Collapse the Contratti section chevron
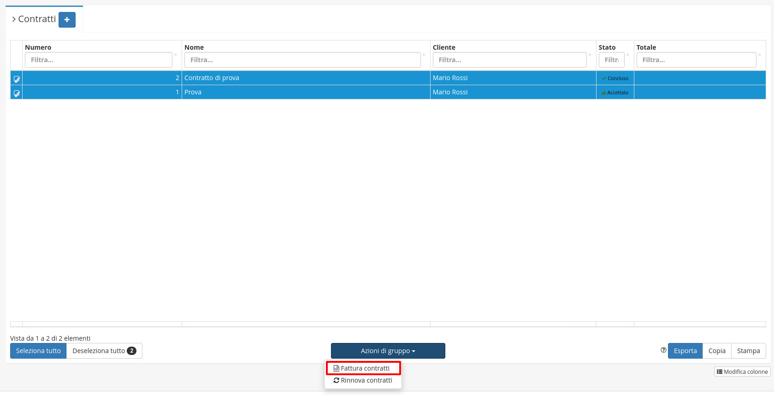 tap(14, 19)
